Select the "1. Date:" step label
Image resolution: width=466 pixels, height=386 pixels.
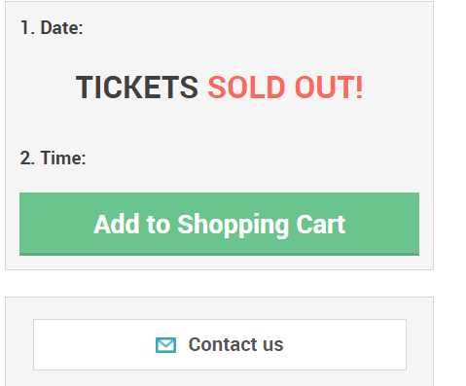(x=52, y=27)
